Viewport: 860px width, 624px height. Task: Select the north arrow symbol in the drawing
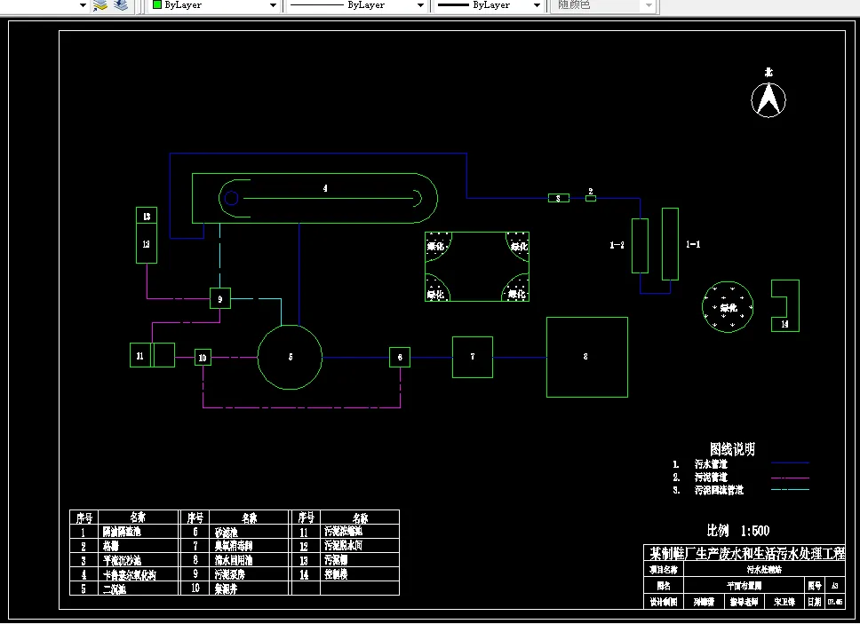pos(768,100)
